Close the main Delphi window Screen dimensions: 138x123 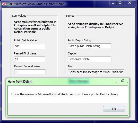tap(130, 3)
